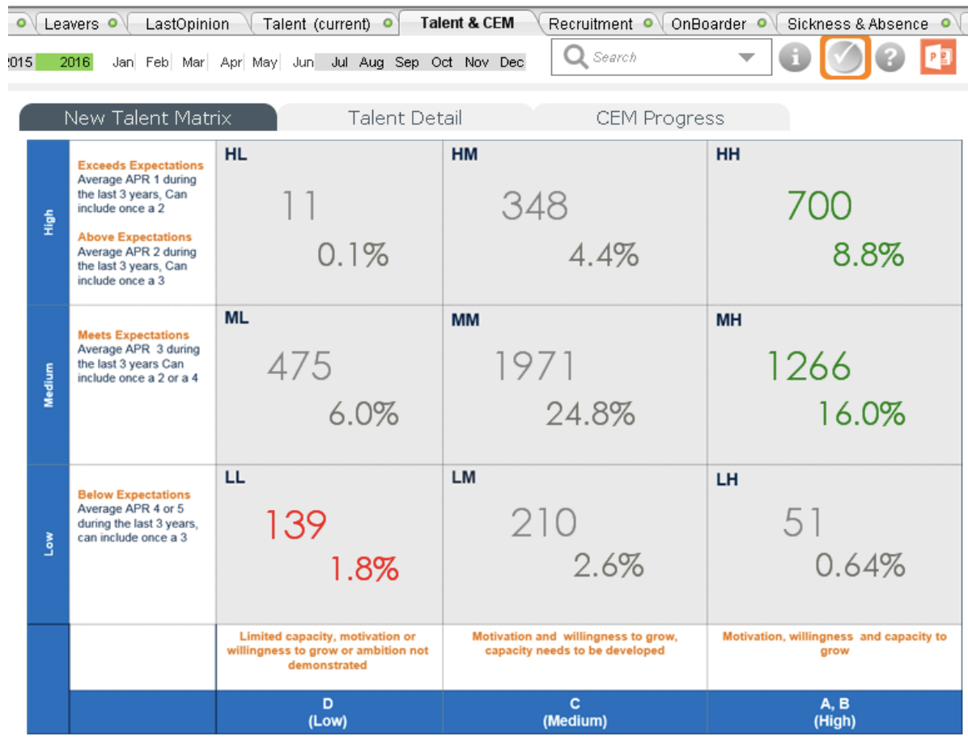Select the Dec month in timeline

[x=512, y=62]
